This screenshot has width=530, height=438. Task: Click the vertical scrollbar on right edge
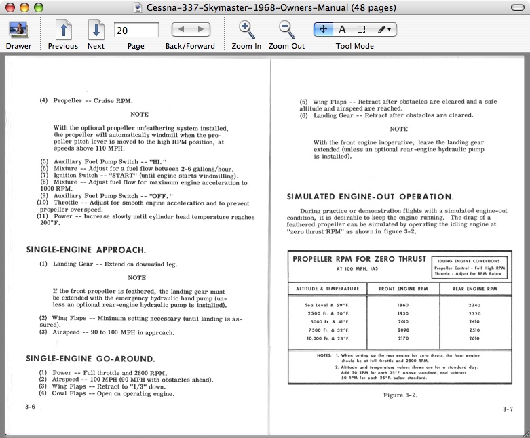pos(525,237)
